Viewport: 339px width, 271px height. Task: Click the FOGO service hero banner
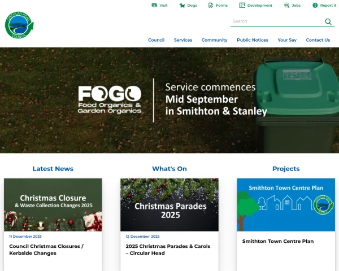(x=169, y=100)
